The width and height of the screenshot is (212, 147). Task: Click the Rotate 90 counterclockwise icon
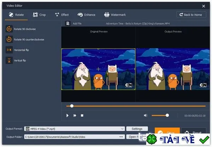coord(9,39)
